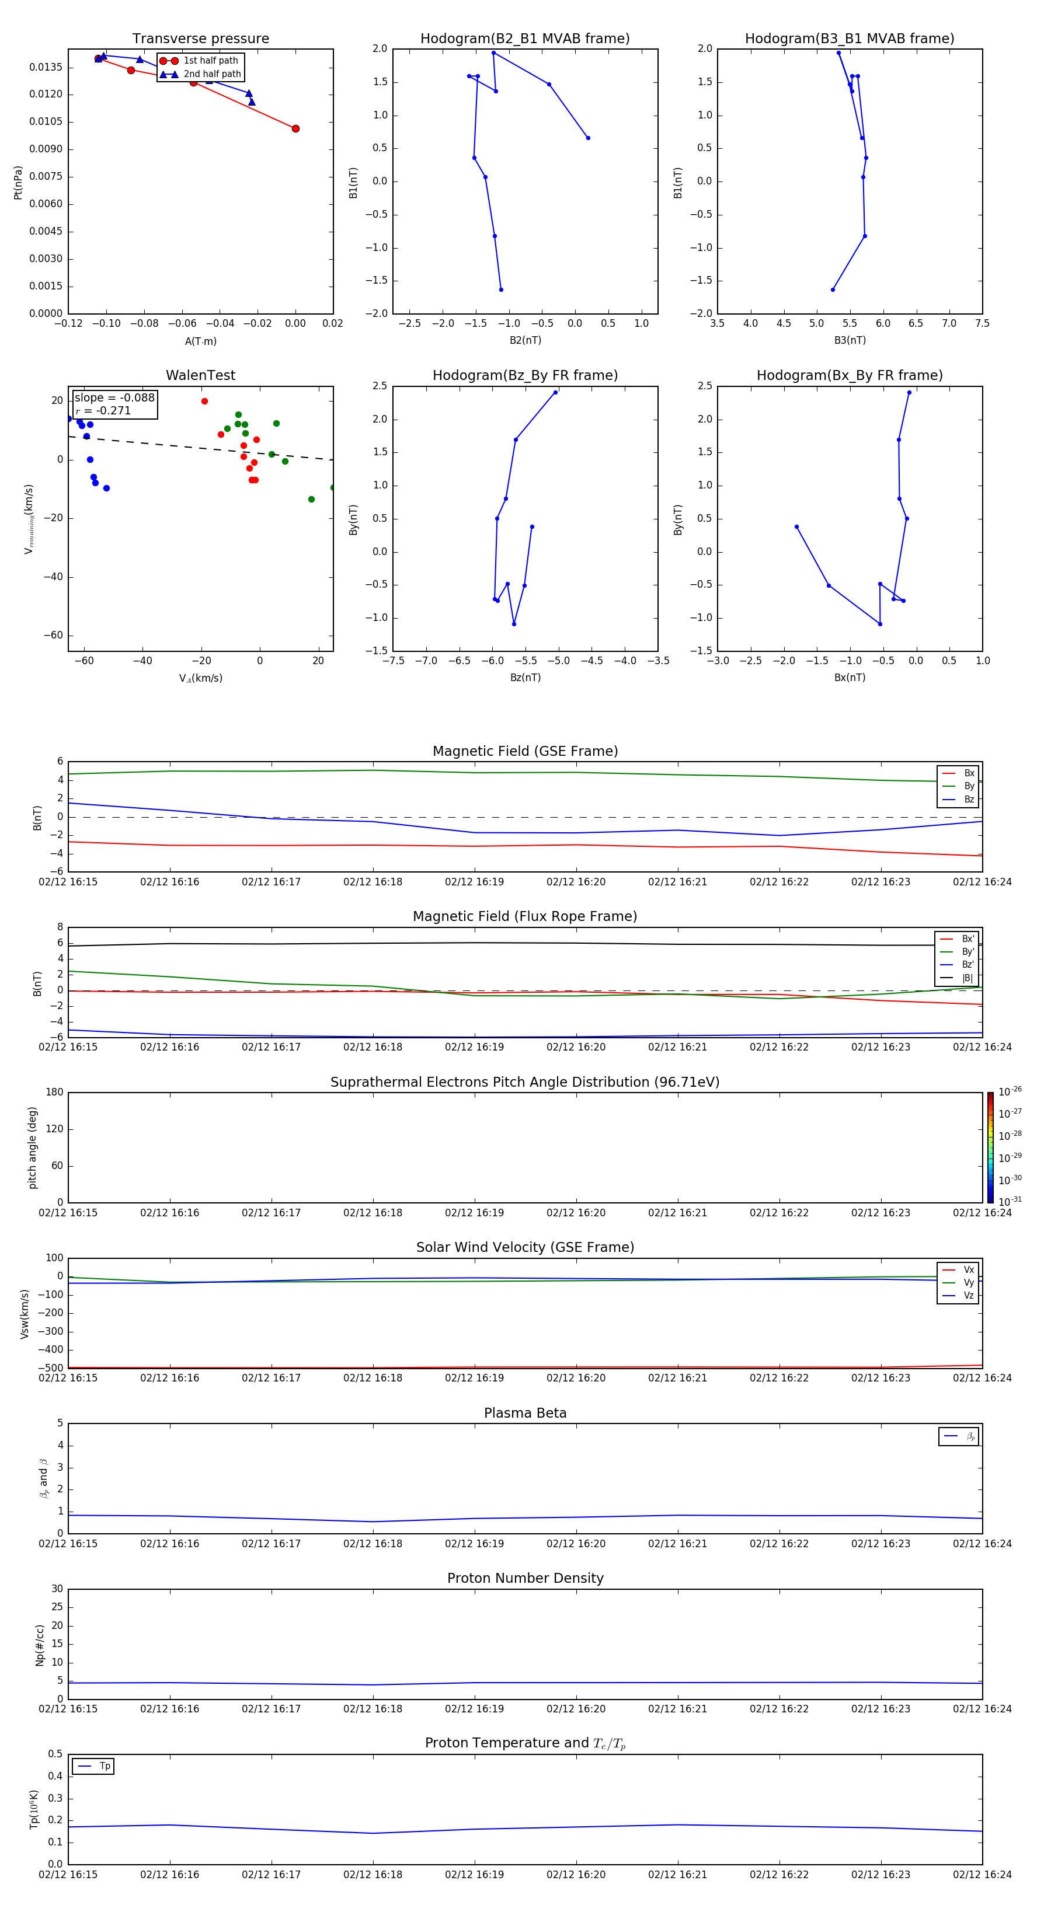Click the "B3(nT)" x-axis label

850,340
